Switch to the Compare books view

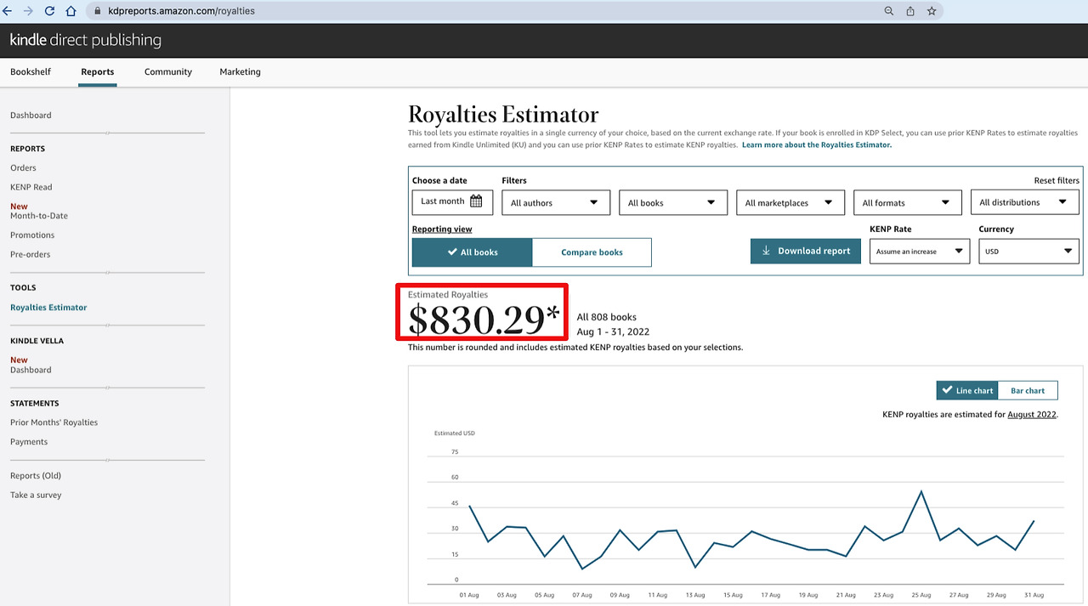click(x=592, y=252)
